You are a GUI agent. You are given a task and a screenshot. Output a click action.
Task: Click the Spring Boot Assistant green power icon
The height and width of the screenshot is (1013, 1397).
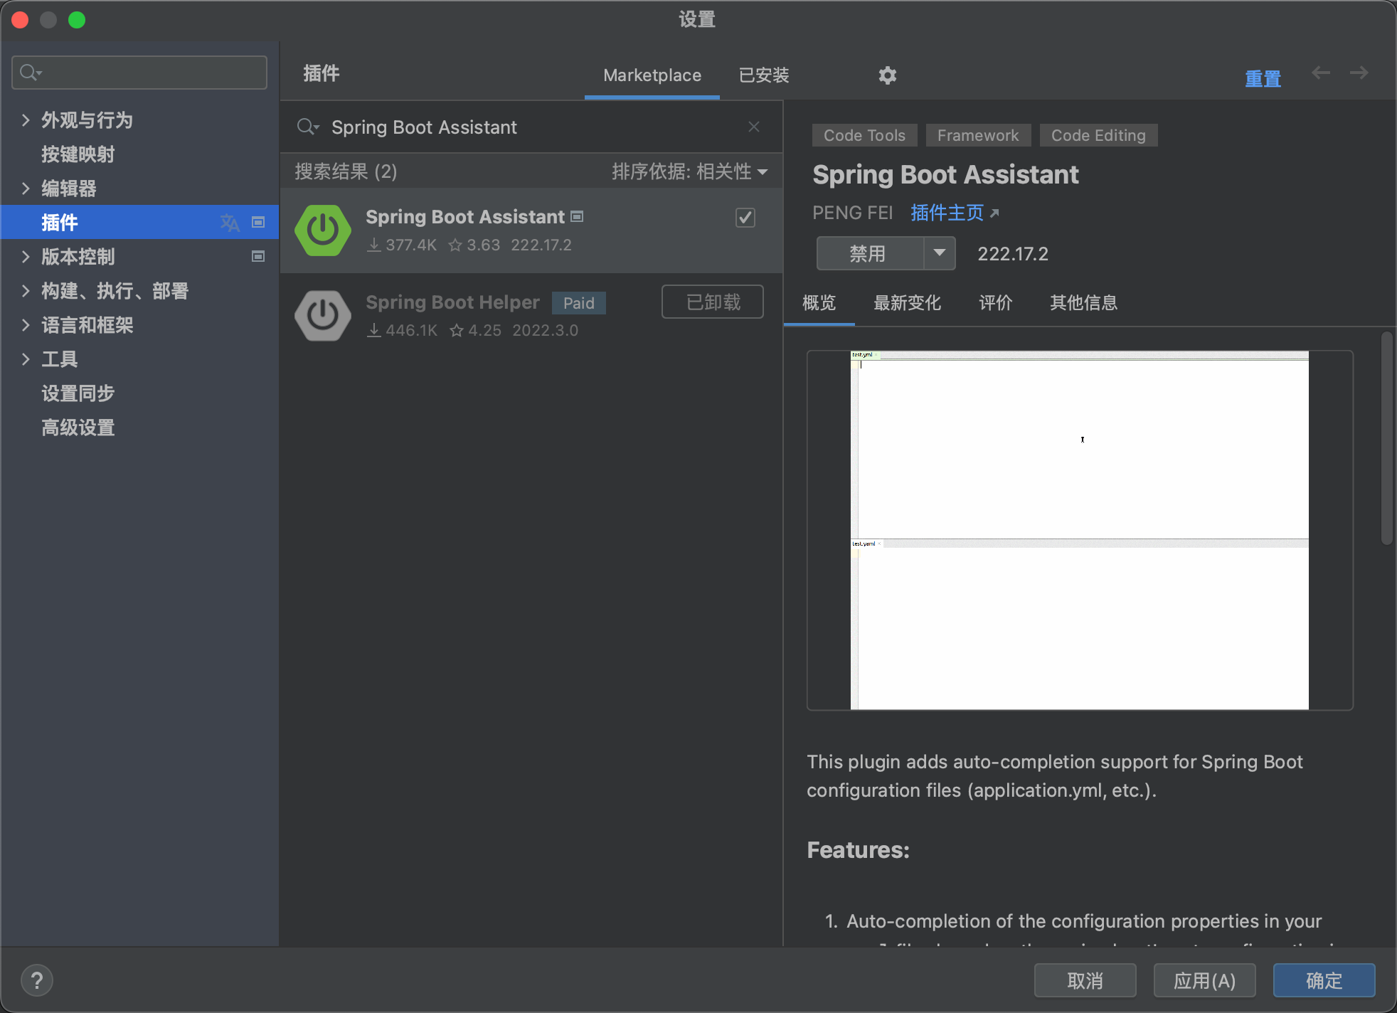click(323, 230)
